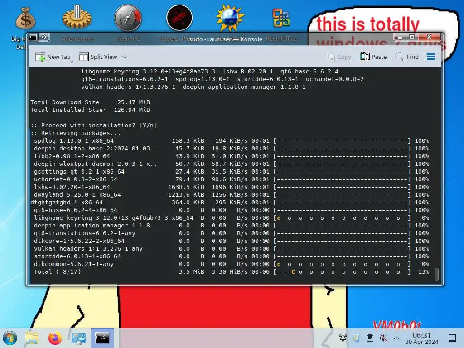The image size is (464, 348).
Task: Click the 'Total ( 8/17)' text
Action: point(57,272)
